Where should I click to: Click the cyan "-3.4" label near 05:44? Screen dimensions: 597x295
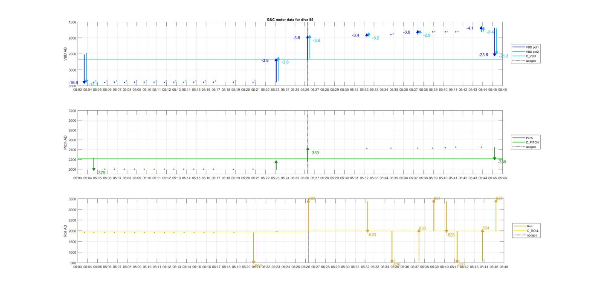pyautogui.click(x=490, y=32)
